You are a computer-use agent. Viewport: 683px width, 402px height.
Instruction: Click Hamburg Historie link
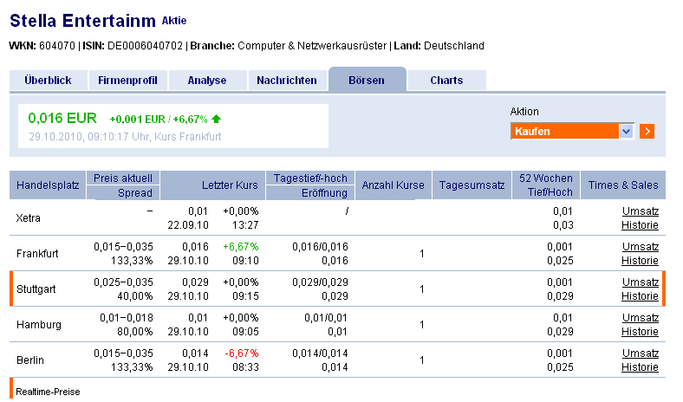[x=640, y=332]
